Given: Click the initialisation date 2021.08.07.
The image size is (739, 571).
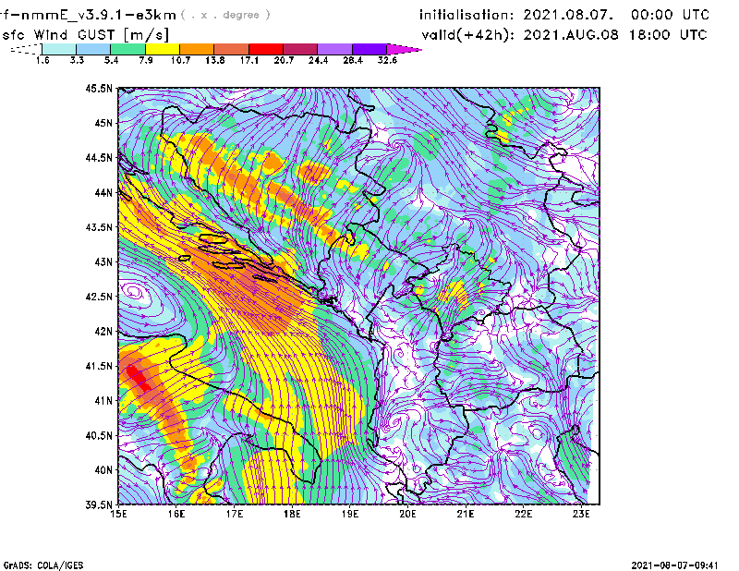Looking at the screenshot, I should point(568,15).
